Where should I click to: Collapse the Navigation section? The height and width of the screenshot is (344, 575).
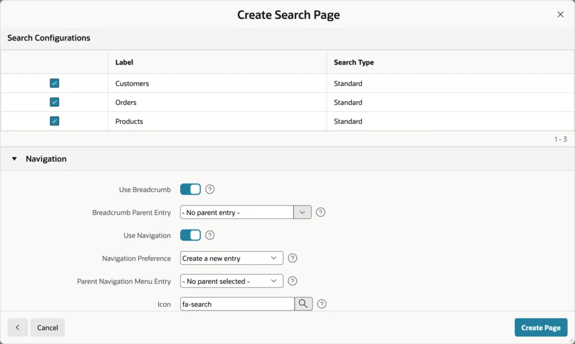[x=14, y=159]
